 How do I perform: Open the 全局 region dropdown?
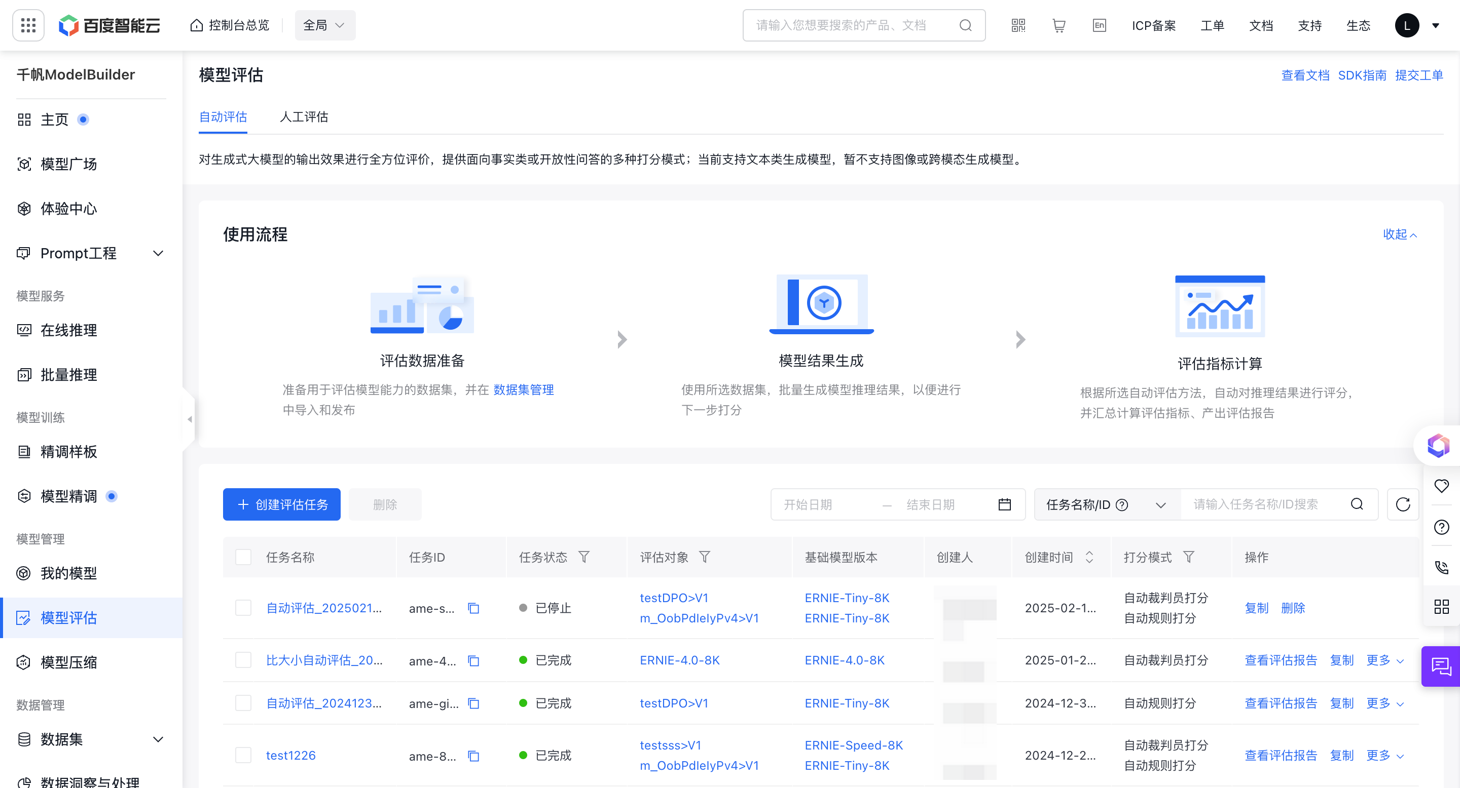[x=325, y=25]
